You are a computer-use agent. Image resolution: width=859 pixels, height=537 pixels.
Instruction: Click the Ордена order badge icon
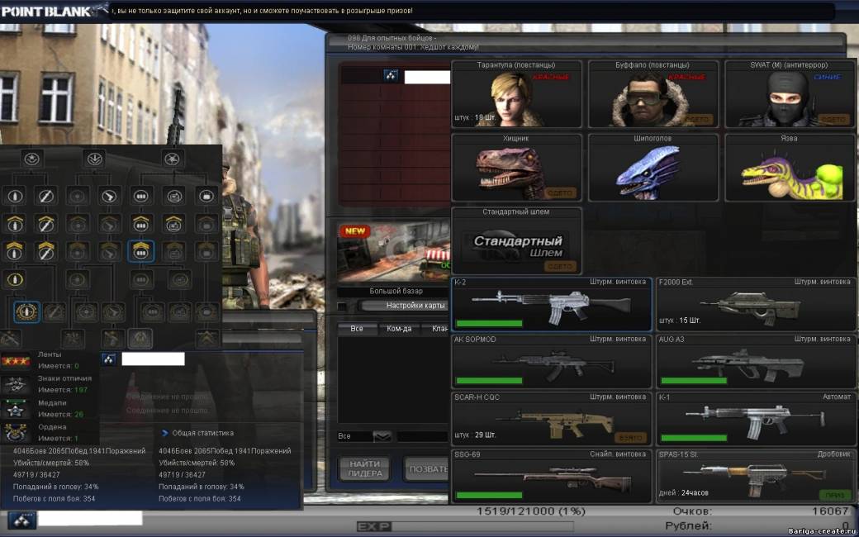tap(16, 433)
